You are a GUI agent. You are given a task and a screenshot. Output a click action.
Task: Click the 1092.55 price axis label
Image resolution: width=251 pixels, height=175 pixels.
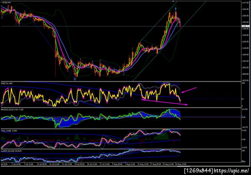tap(246, 67)
